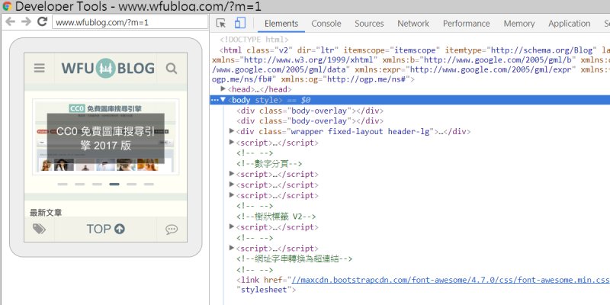This screenshot has height=305, width=610.
Task: Open the blog search magnifier icon
Action: (x=172, y=69)
